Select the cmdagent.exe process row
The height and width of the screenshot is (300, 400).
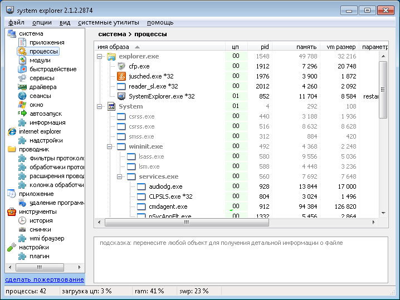(236, 206)
